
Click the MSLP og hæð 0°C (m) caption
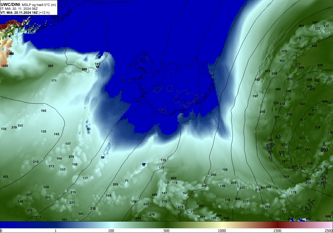(39, 4)
